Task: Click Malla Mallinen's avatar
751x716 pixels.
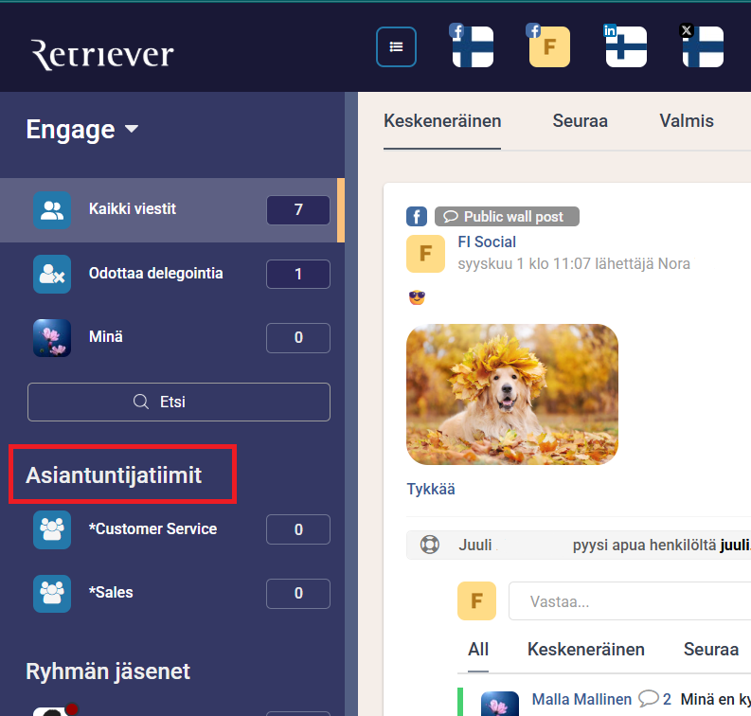Action: pyautogui.click(x=499, y=704)
